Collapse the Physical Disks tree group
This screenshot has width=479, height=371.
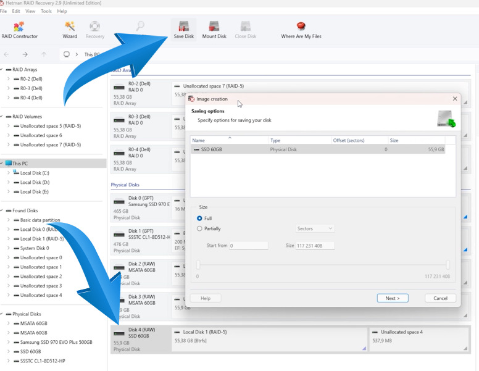coord(1,314)
